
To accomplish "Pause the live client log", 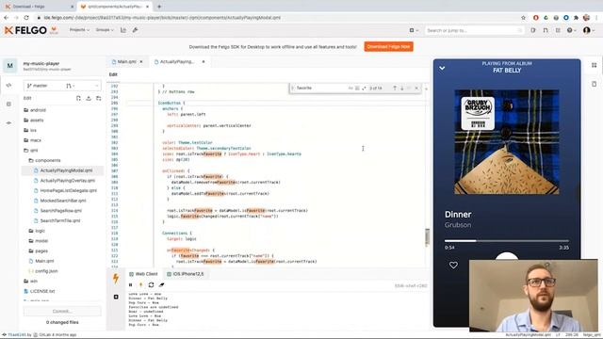I will pyautogui.click(x=130, y=285).
